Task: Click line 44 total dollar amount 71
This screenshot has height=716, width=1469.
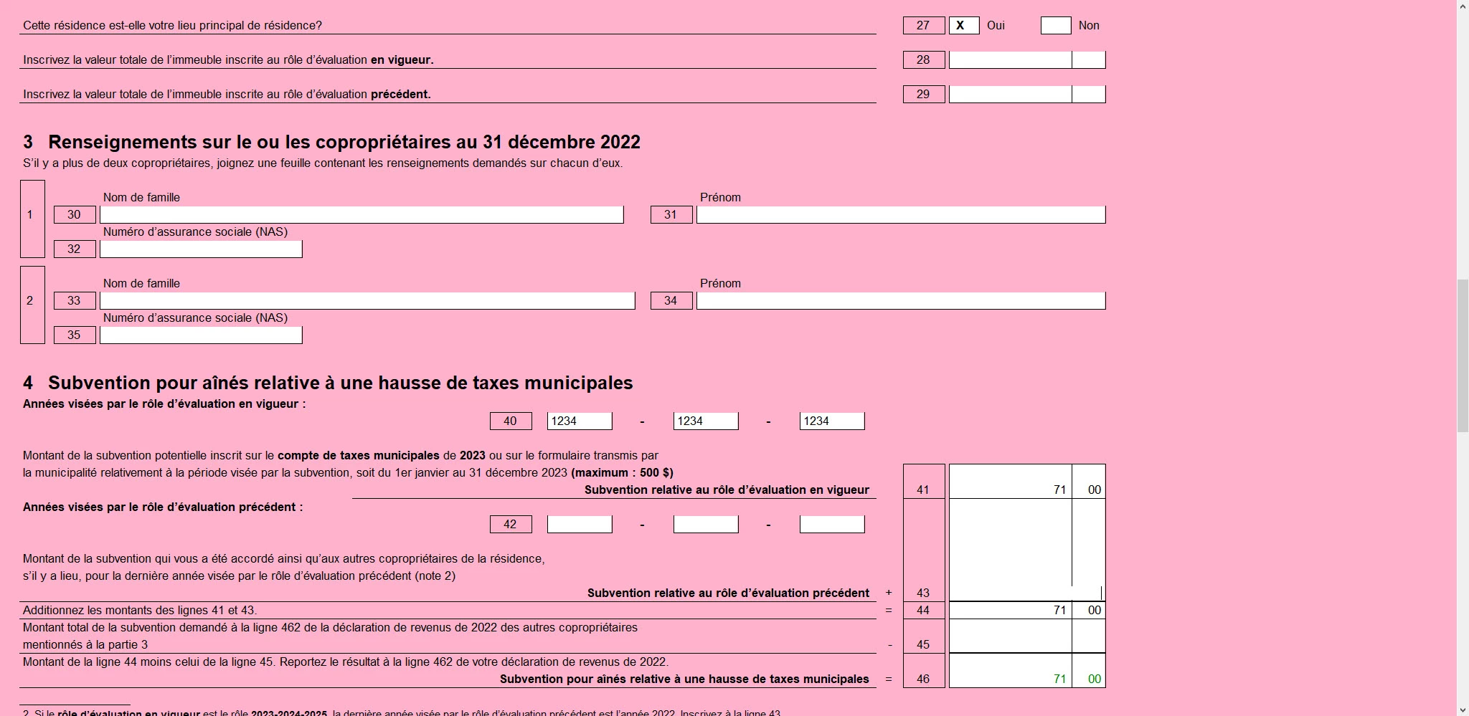Action: (x=1011, y=611)
